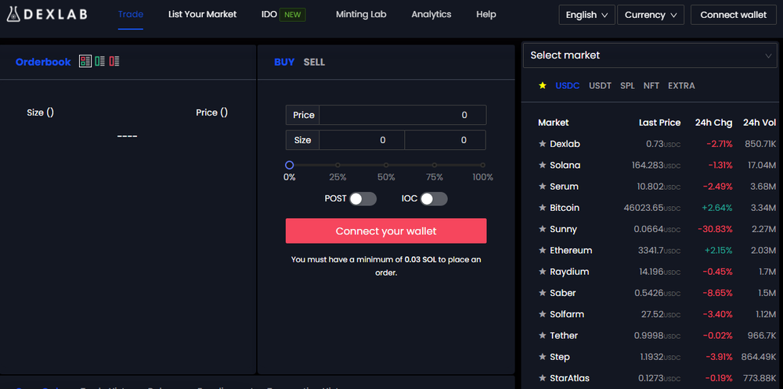Open the English language dropdown
Image resolution: width=783 pixels, height=389 pixels.
pyautogui.click(x=586, y=15)
